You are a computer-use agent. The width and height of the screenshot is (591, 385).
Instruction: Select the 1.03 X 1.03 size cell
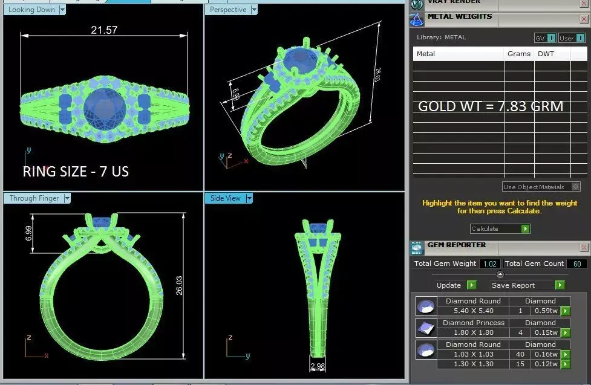point(474,354)
